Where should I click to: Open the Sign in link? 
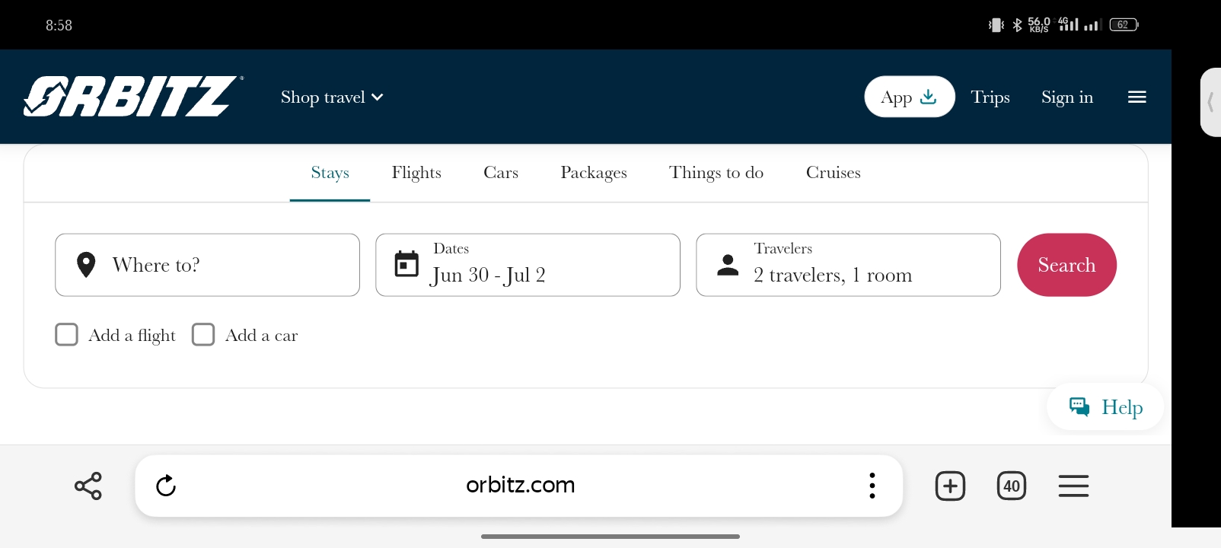(x=1067, y=97)
